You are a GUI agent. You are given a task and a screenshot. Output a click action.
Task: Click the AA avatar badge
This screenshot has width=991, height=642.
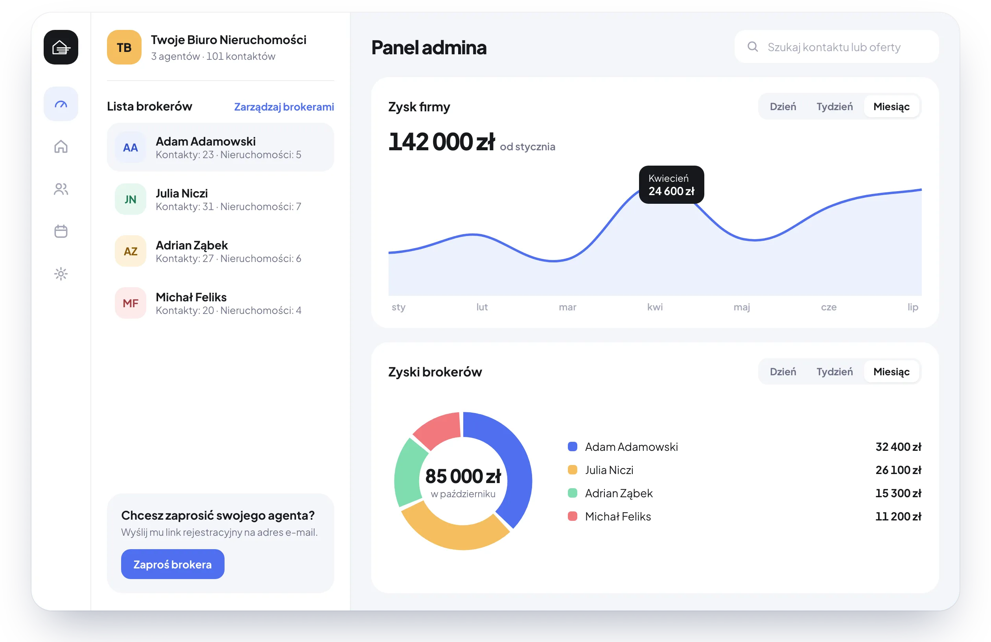click(x=130, y=147)
